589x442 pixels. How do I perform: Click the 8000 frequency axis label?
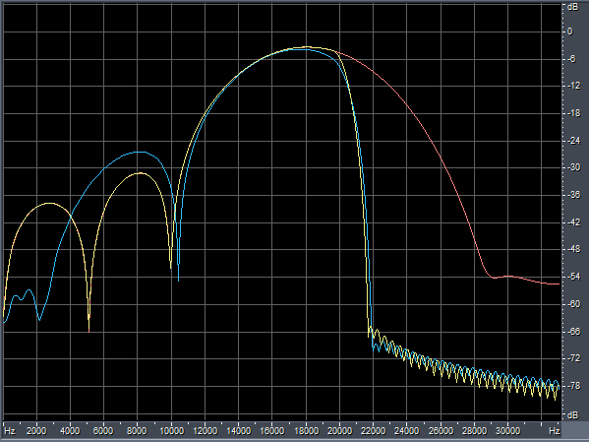(137, 431)
